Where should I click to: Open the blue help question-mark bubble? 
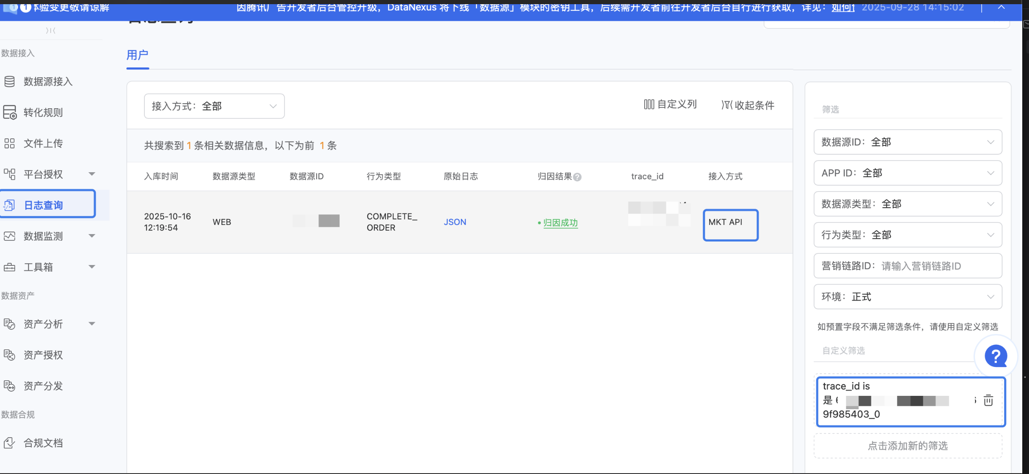[996, 356]
